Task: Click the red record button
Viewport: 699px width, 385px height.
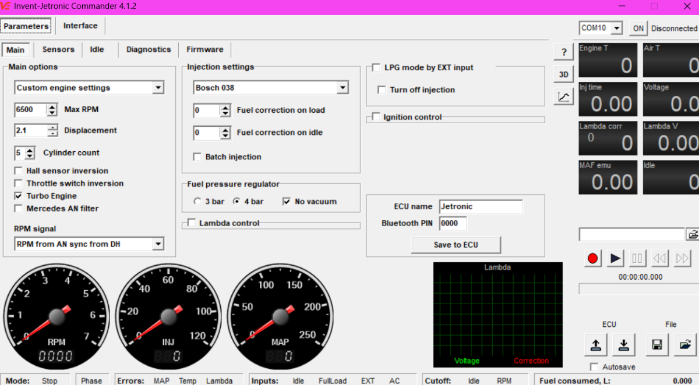Action: (x=593, y=258)
